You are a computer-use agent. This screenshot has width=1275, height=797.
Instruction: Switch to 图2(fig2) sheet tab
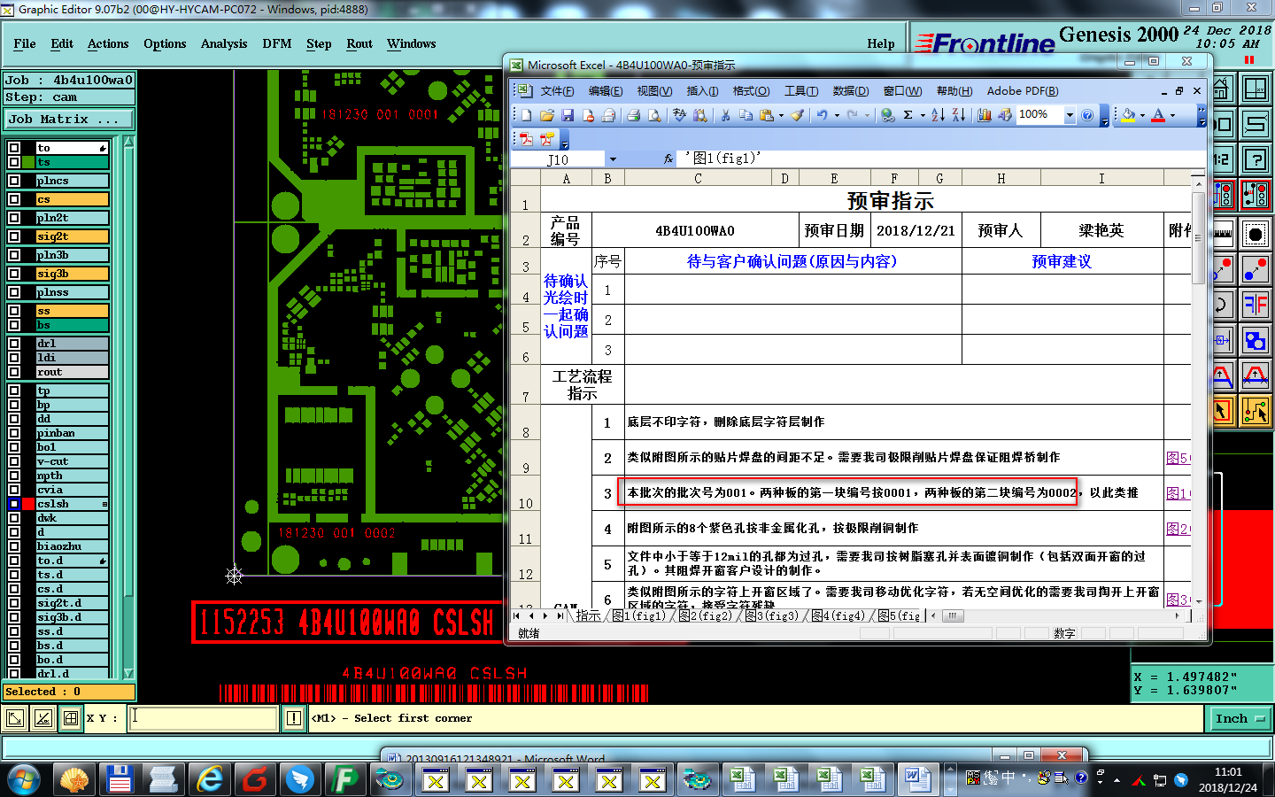coord(706,615)
